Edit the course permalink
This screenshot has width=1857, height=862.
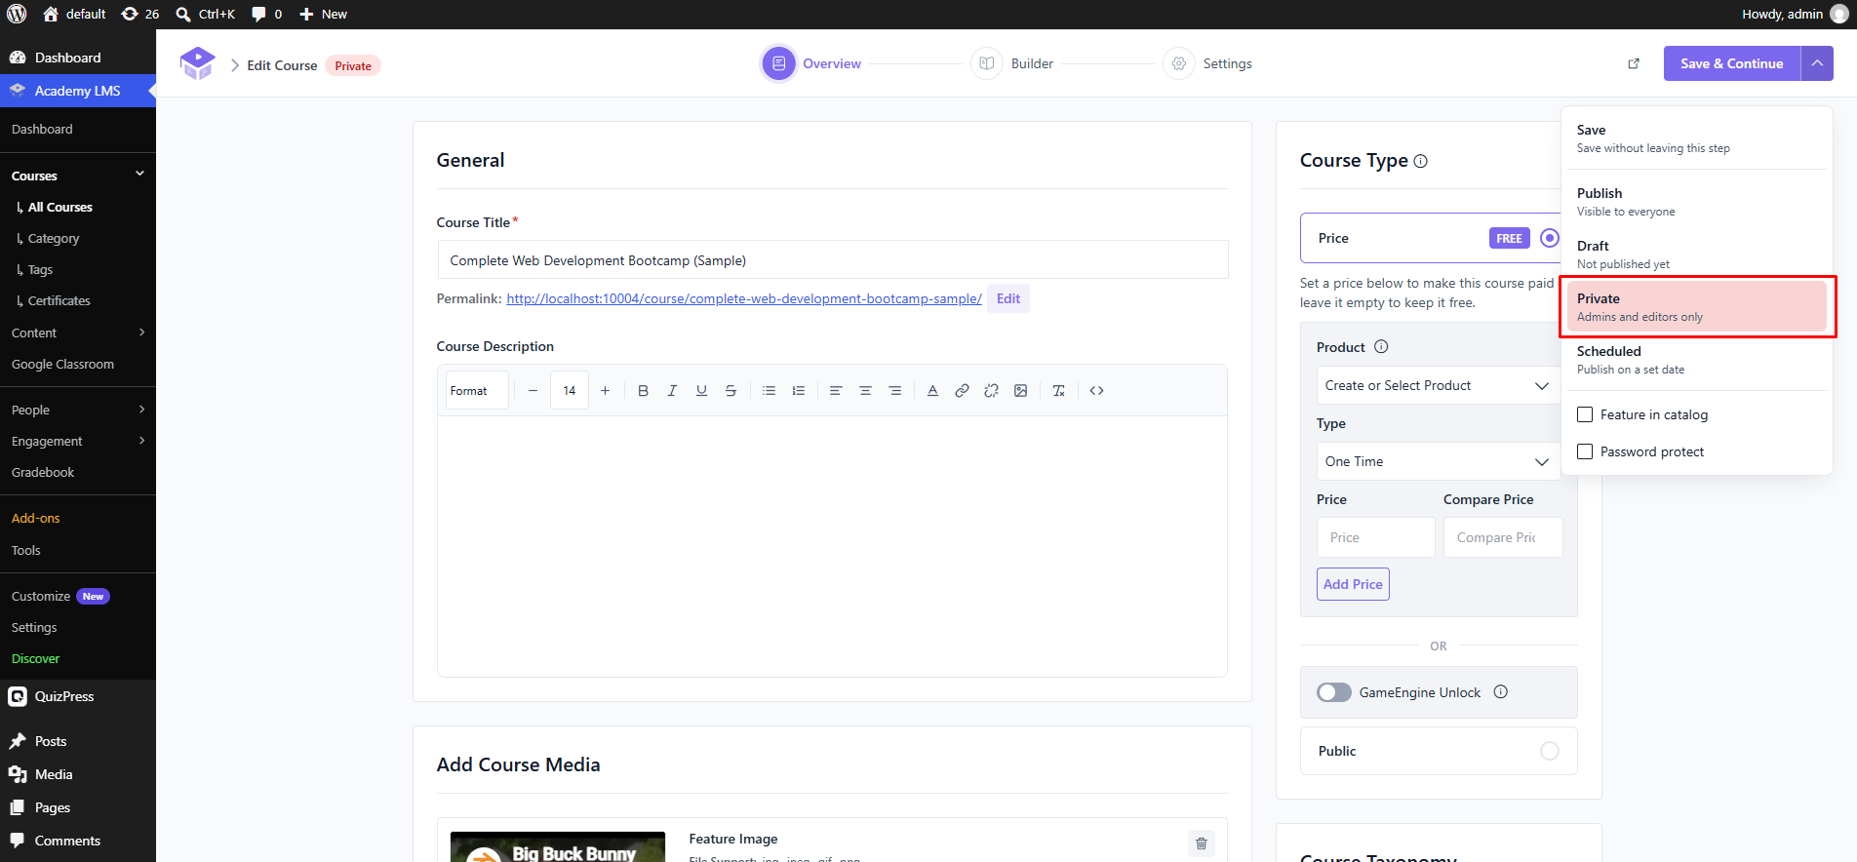1008,298
